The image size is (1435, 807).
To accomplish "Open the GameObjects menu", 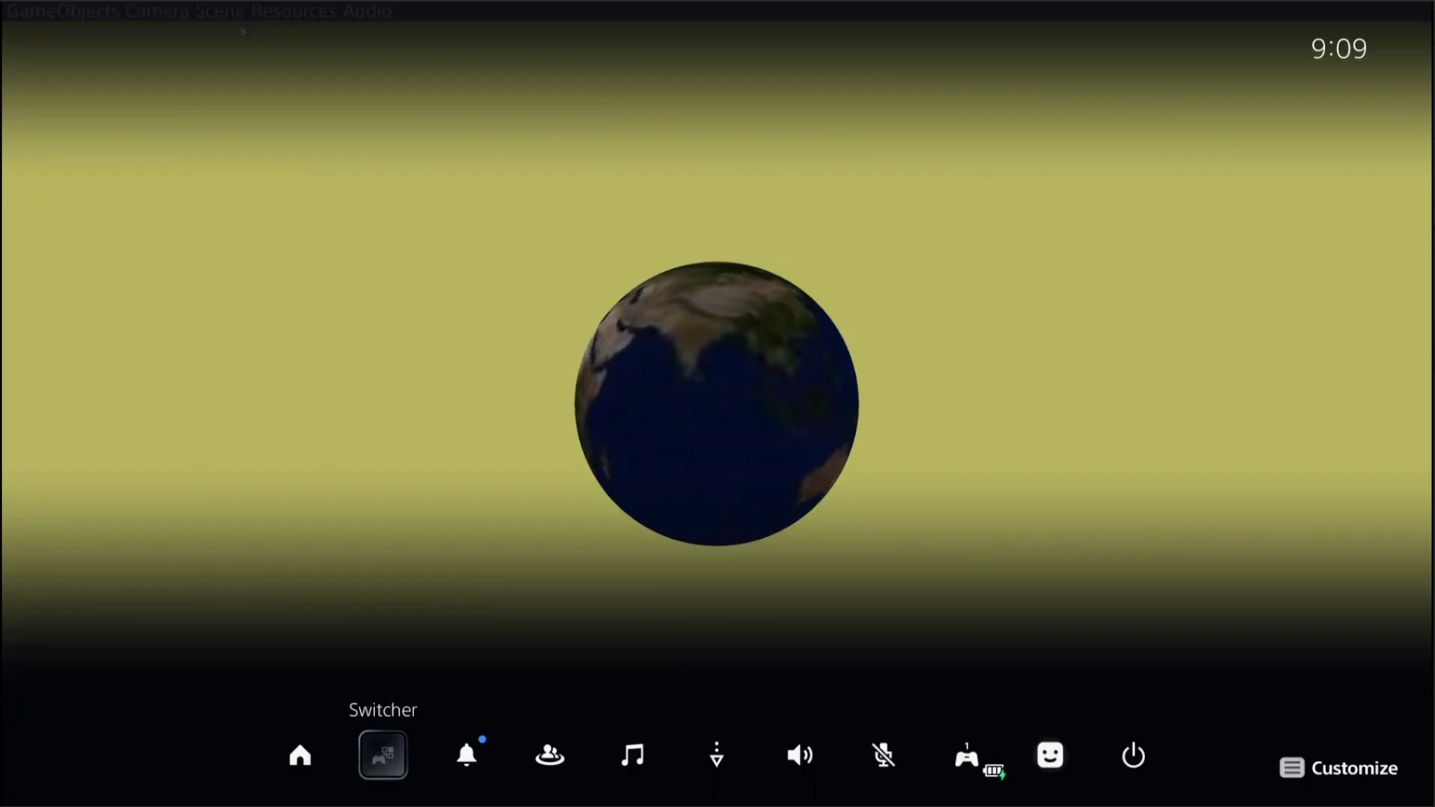I will coord(63,11).
